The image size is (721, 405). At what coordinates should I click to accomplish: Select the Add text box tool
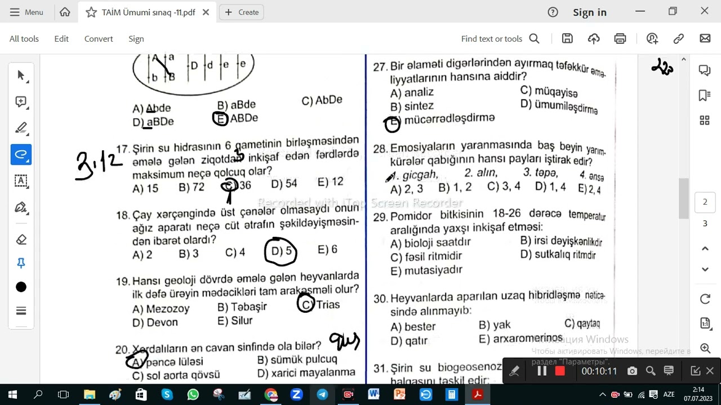tap(21, 181)
